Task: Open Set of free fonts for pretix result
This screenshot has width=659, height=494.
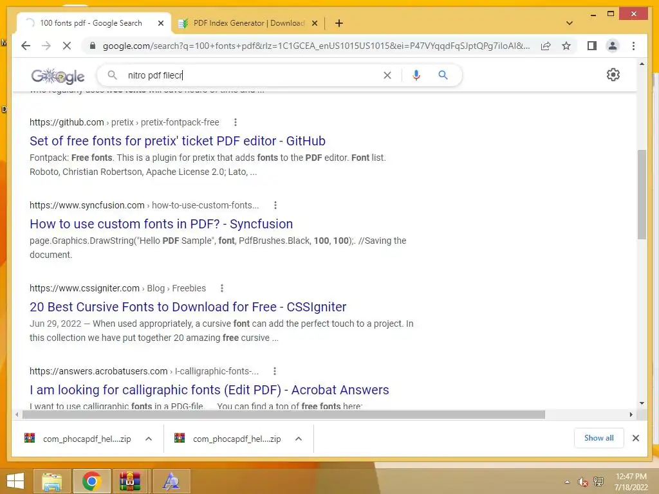Action: pyautogui.click(x=178, y=141)
